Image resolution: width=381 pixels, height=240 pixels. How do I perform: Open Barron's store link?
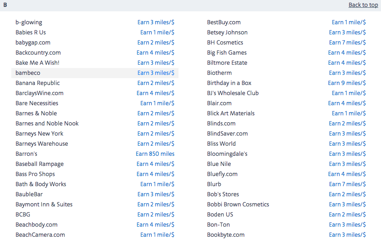26,154
